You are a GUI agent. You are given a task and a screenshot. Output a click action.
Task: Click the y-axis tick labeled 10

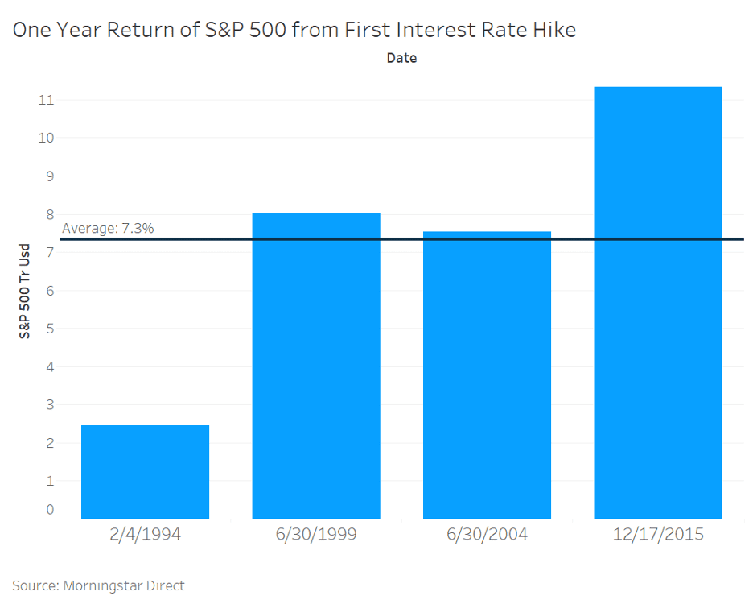(45, 138)
